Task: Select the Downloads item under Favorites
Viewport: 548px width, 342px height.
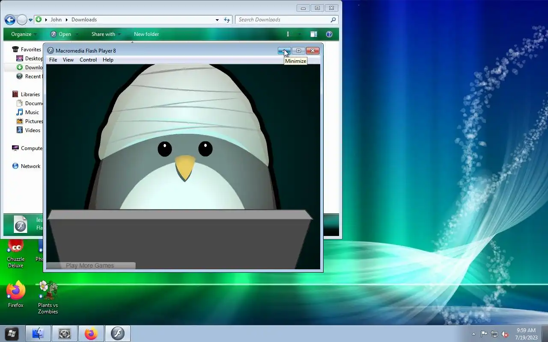Action: pos(29,68)
